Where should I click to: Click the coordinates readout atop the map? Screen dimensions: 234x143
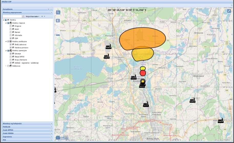tap(127, 10)
